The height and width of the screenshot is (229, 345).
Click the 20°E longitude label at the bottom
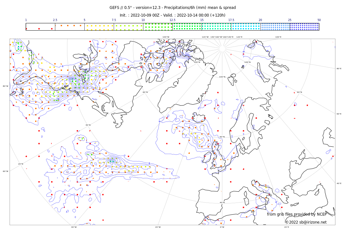[287, 227]
